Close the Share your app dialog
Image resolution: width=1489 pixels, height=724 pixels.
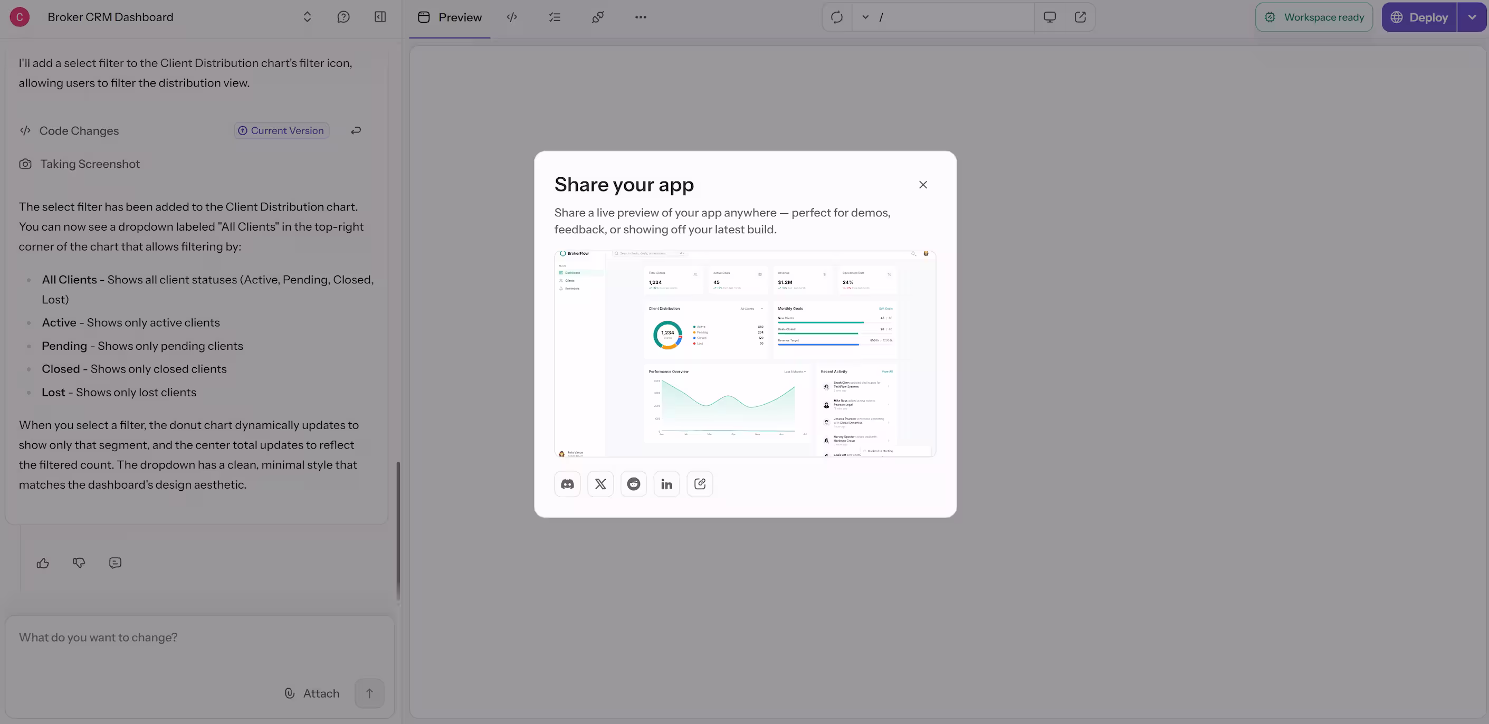pyautogui.click(x=922, y=185)
